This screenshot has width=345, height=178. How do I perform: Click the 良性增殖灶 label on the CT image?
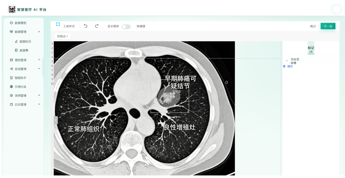(x=180, y=127)
